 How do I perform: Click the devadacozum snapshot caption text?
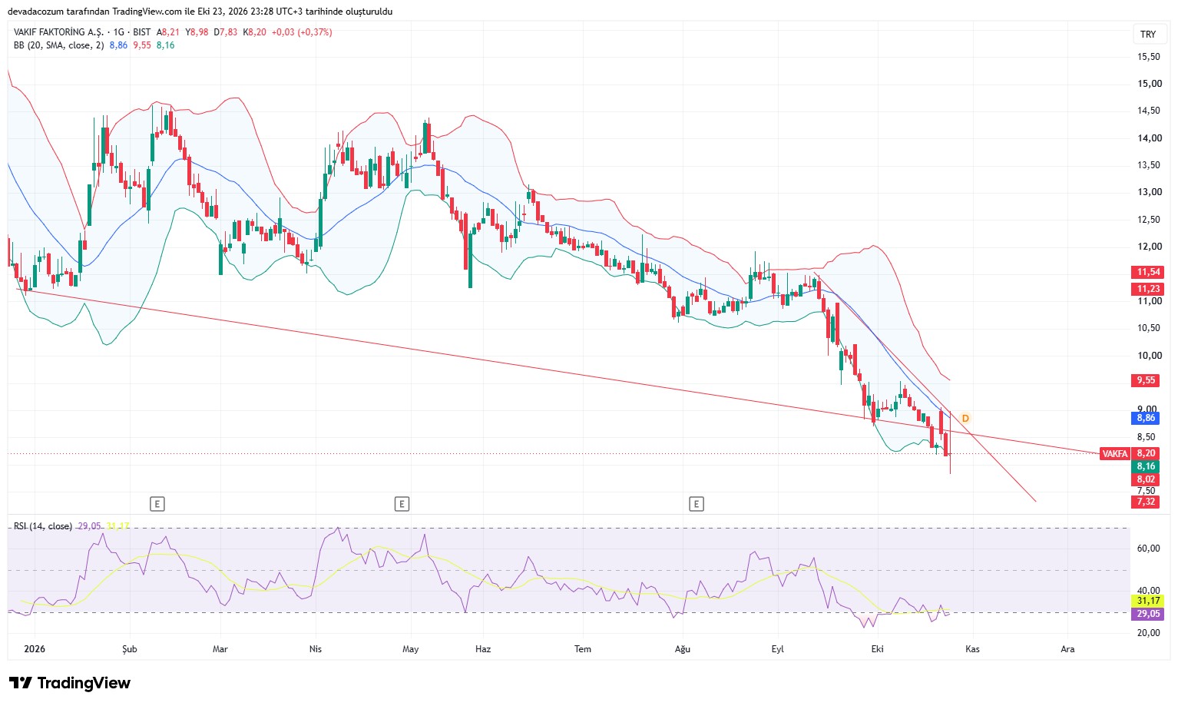pyautogui.click(x=200, y=12)
